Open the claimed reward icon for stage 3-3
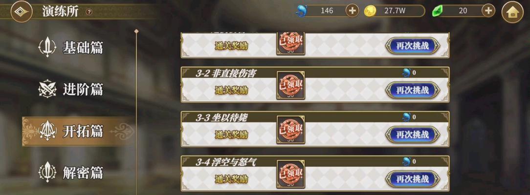The image size is (530, 195). 291,130
